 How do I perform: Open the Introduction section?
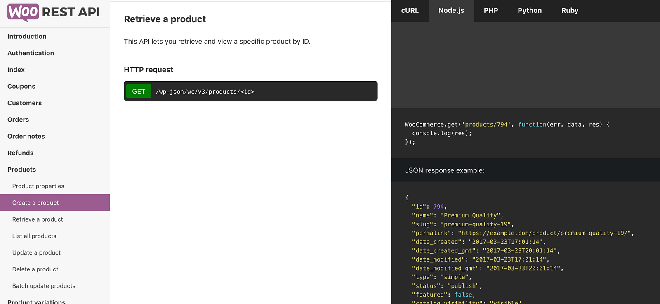[x=27, y=37]
